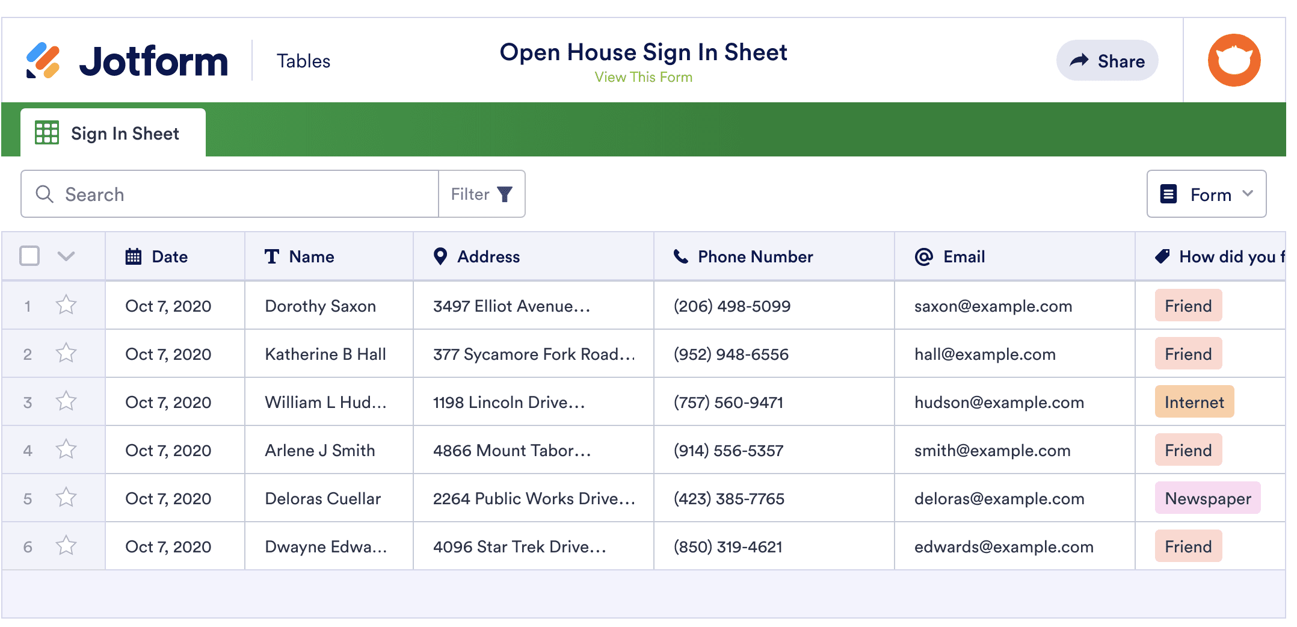Click the Jotform logo icon
1297x627 pixels.
click(43, 61)
